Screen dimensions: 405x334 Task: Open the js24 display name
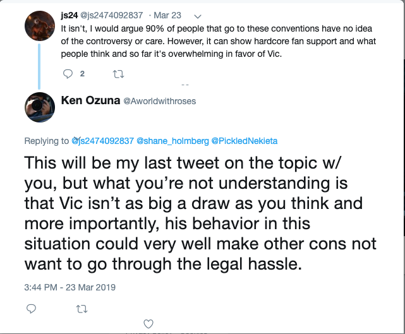pos(70,16)
